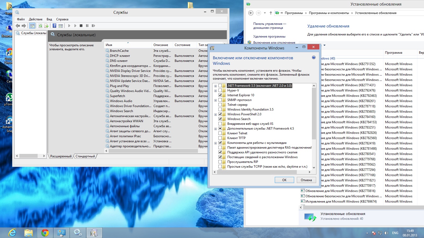Enable the Telnet-сервер checkbox
The height and width of the screenshot is (238, 424).
click(x=220, y=105)
